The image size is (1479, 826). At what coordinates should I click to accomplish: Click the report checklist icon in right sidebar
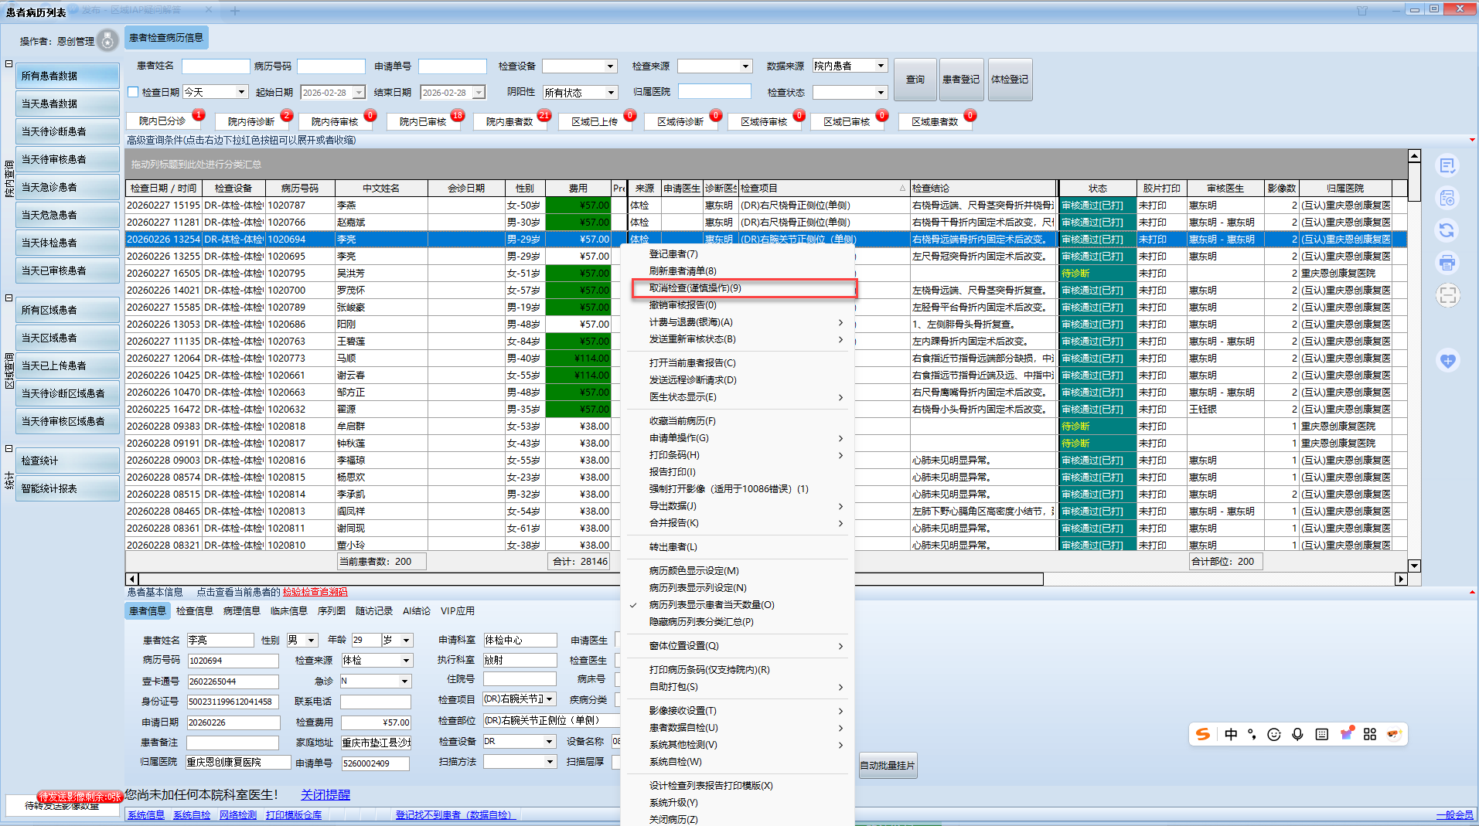1447,166
